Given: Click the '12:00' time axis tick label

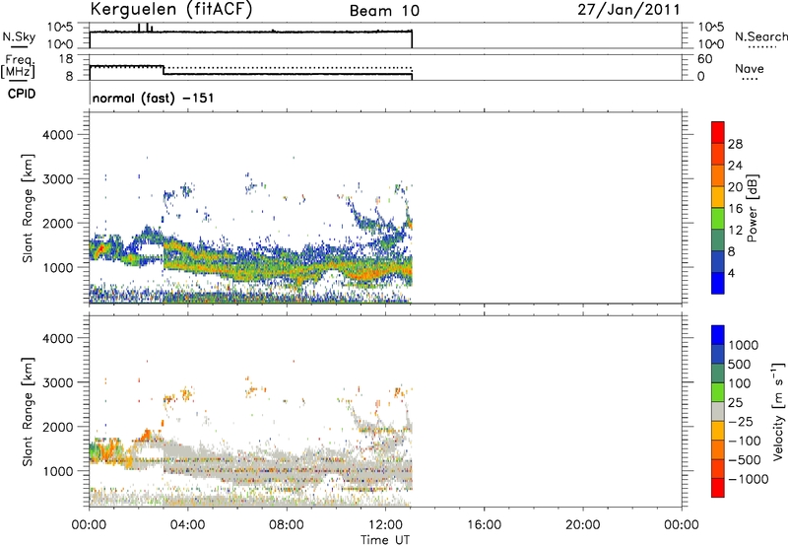Looking at the screenshot, I should [x=385, y=525].
